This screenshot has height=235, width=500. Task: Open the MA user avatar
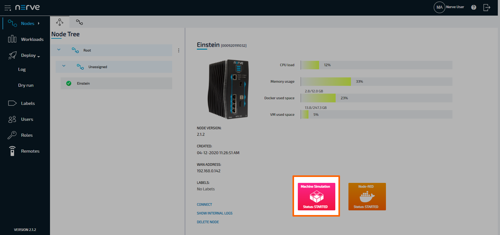coord(439,7)
